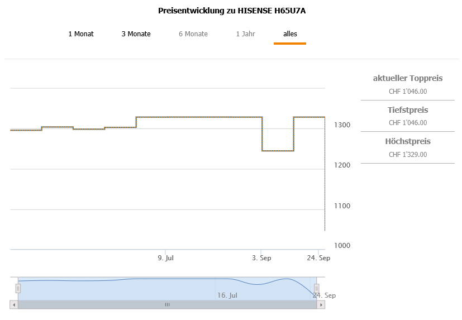462x320 pixels.
Task: Click the chart title "Preisentwicklung zu HISENSE H65U7A"
Action: coord(231,11)
